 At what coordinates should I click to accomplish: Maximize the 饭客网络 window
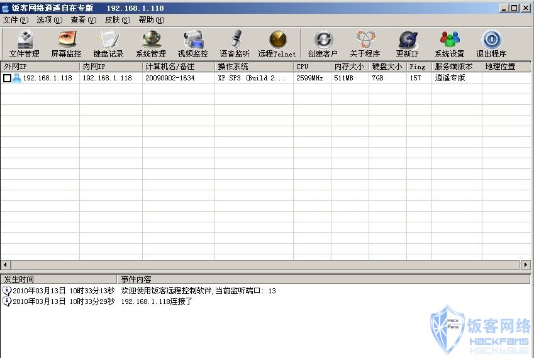click(x=515, y=8)
